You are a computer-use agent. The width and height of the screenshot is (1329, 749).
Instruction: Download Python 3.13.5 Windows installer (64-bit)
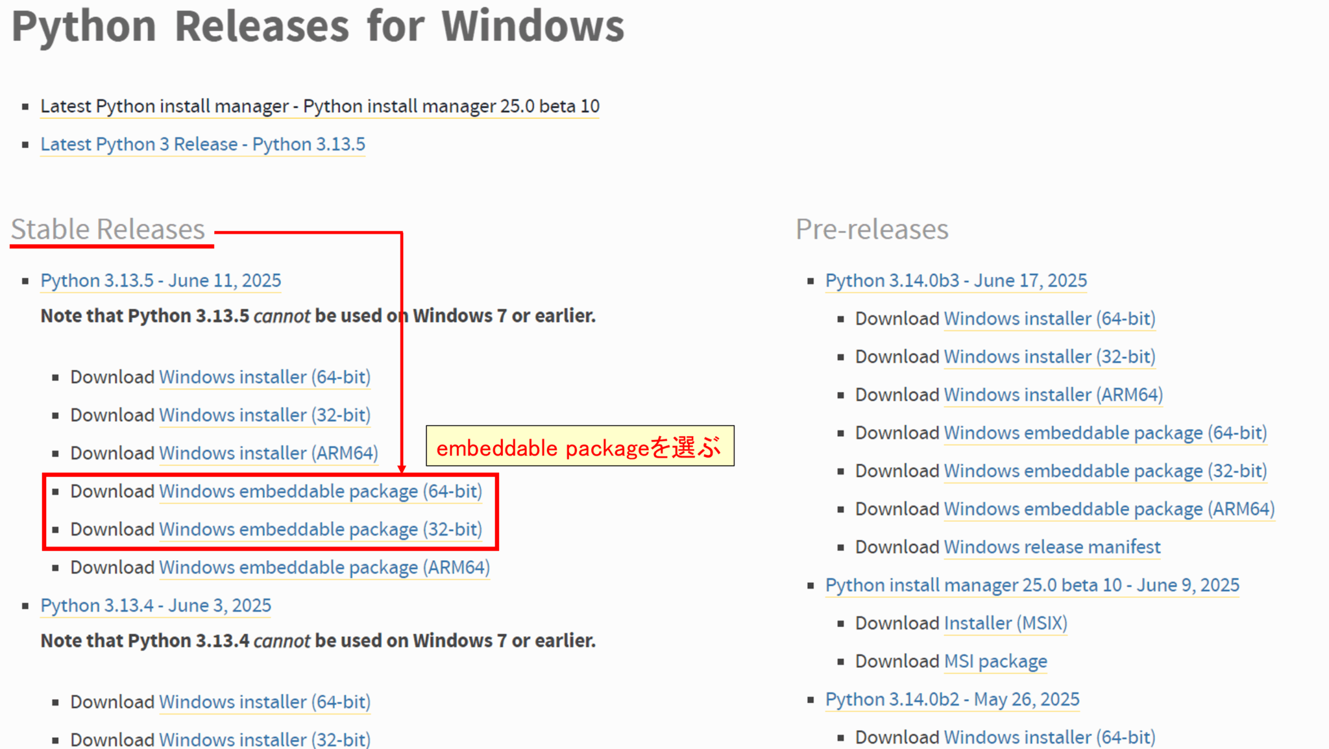click(x=264, y=377)
